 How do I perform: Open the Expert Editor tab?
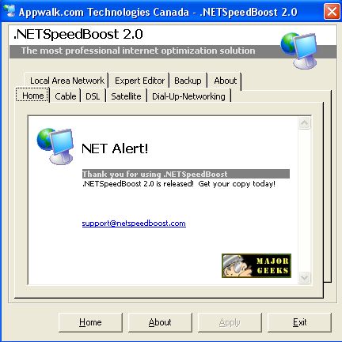point(139,81)
